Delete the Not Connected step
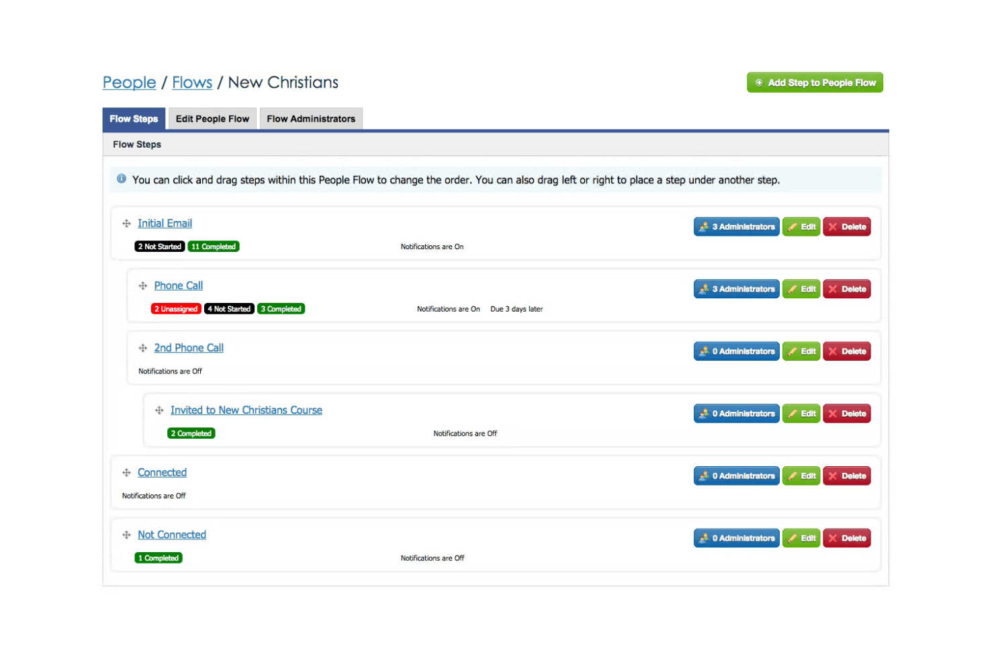 click(847, 538)
